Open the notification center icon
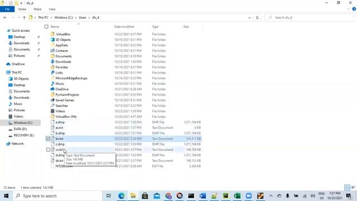 tap(349, 196)
